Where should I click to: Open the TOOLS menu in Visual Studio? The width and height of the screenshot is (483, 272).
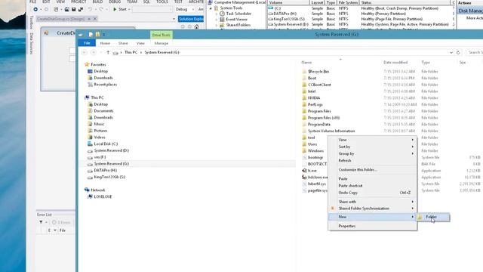(162, 2)
